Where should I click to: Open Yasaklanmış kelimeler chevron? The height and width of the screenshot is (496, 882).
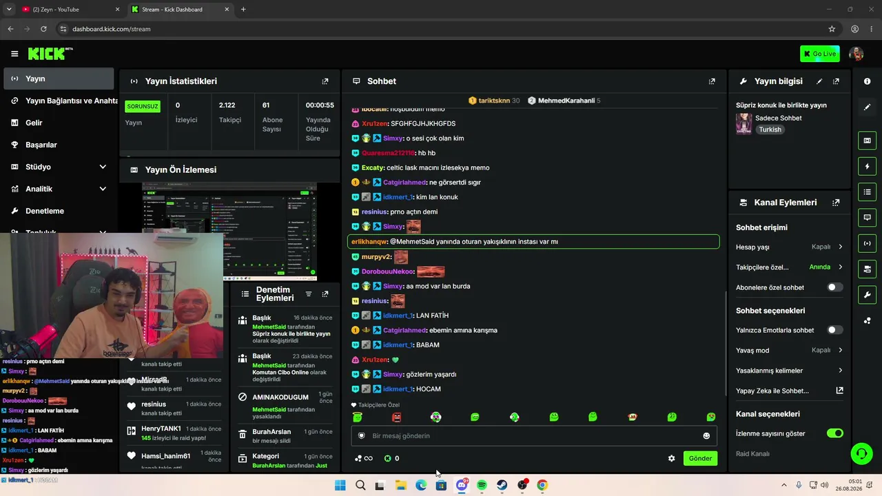840,371
